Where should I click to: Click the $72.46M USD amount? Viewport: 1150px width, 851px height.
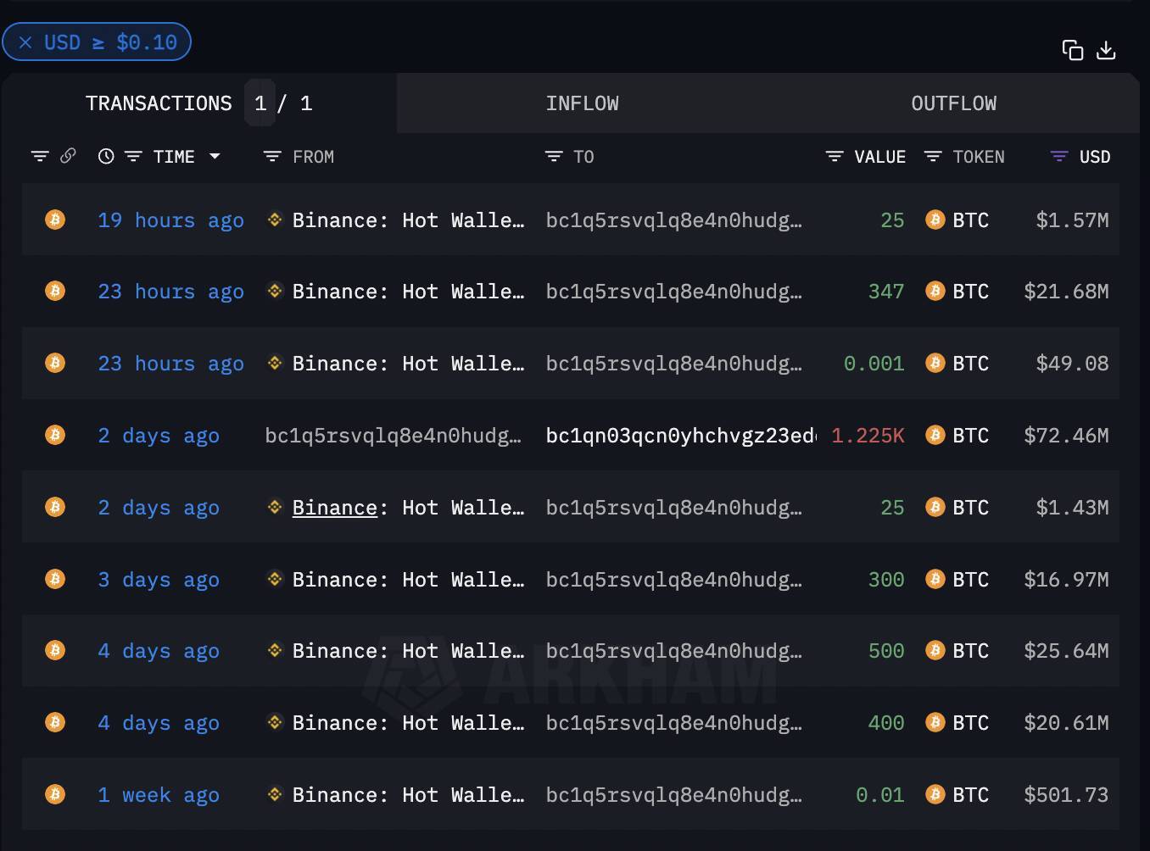tap(1066, 436)
